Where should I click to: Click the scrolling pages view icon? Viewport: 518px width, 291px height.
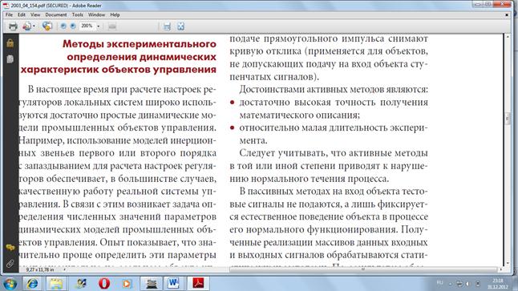167,26
